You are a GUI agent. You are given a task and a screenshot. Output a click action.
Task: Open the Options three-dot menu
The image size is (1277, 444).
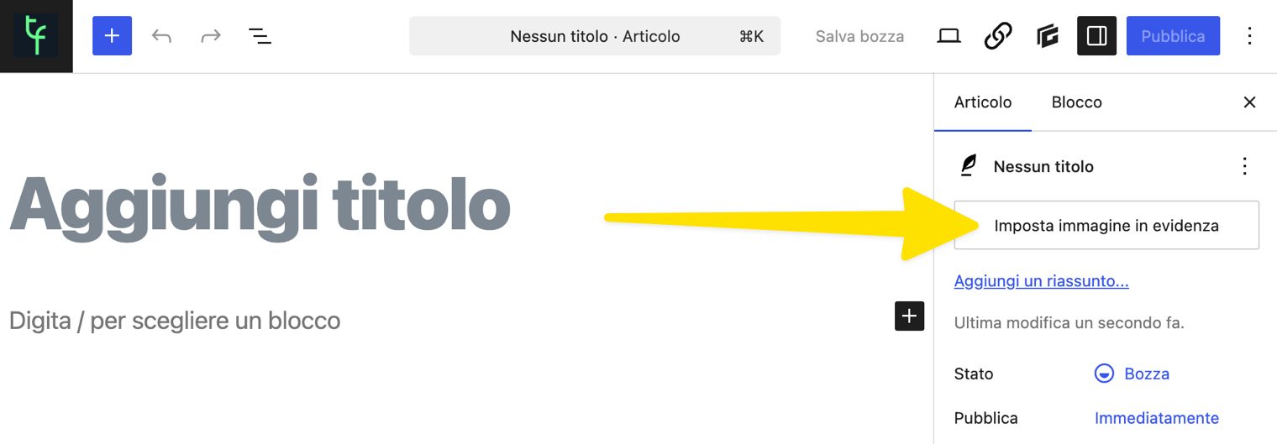click(x=1249, y=36)
